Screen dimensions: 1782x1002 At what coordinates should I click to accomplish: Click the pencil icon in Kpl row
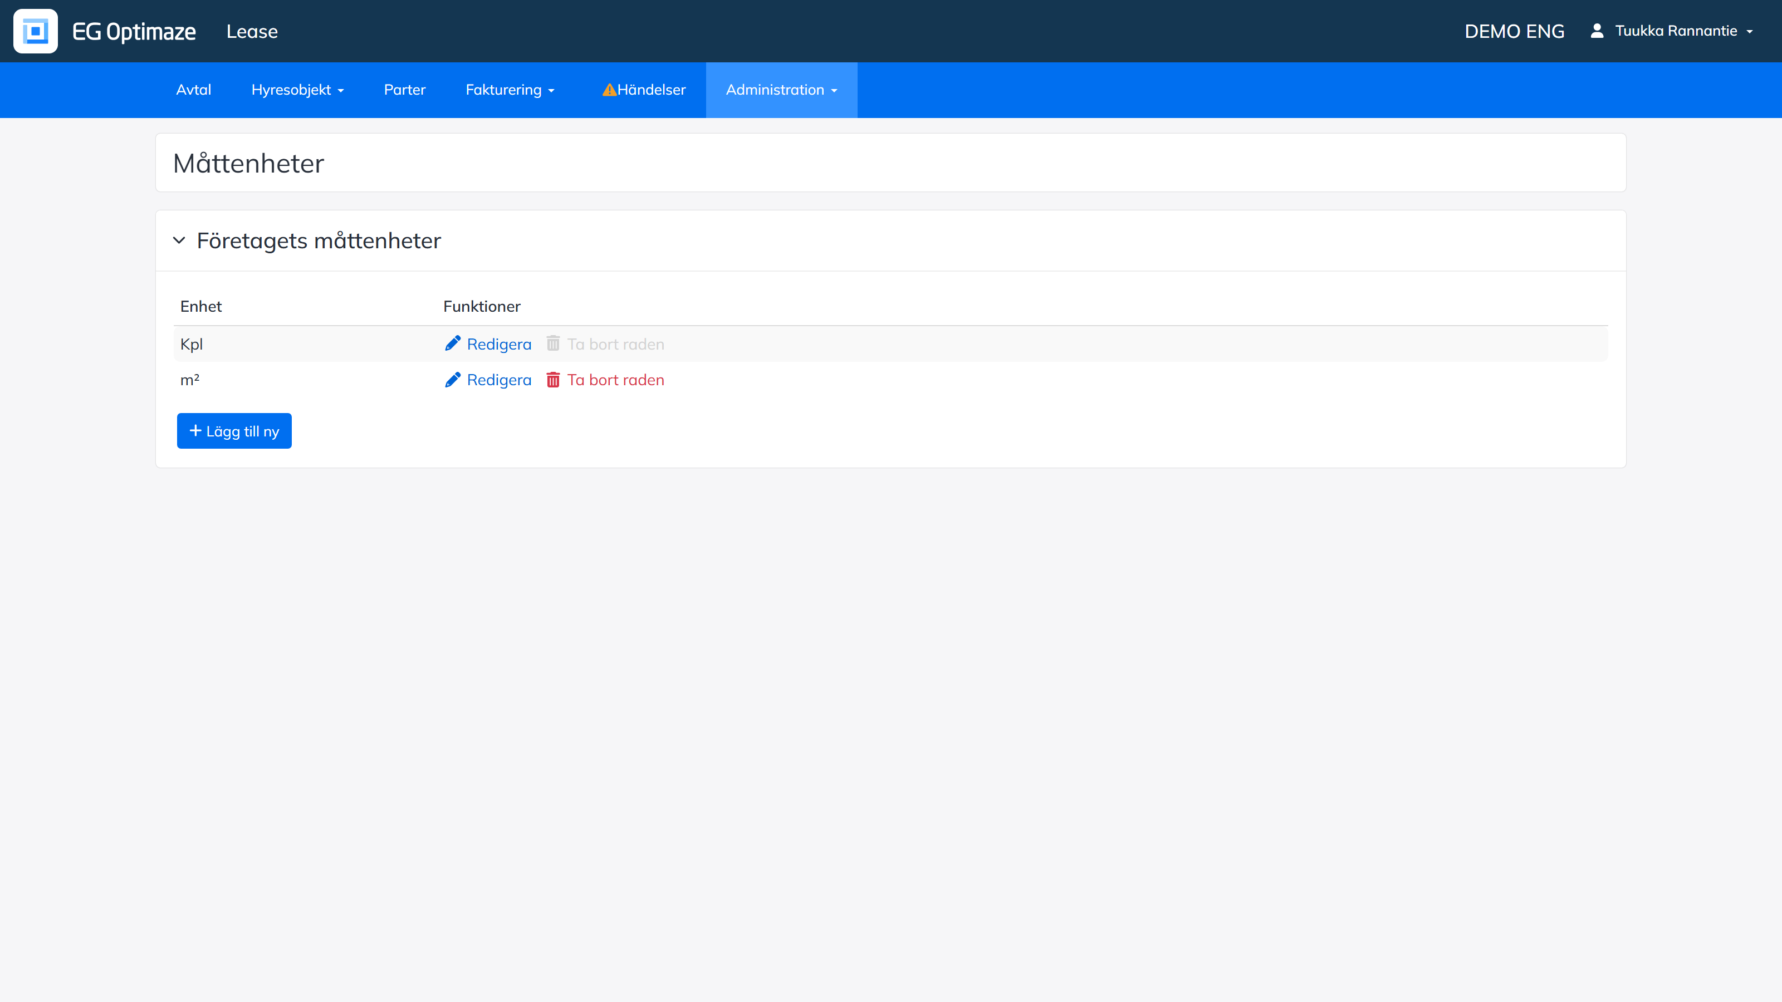coord(452,343)
